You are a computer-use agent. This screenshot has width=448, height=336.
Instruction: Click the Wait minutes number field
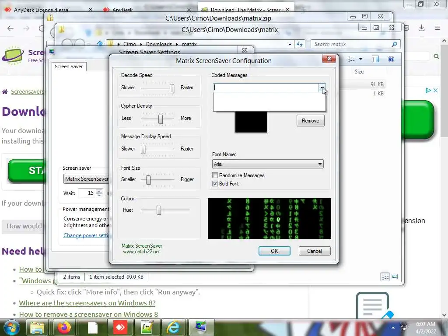(87, 193)
